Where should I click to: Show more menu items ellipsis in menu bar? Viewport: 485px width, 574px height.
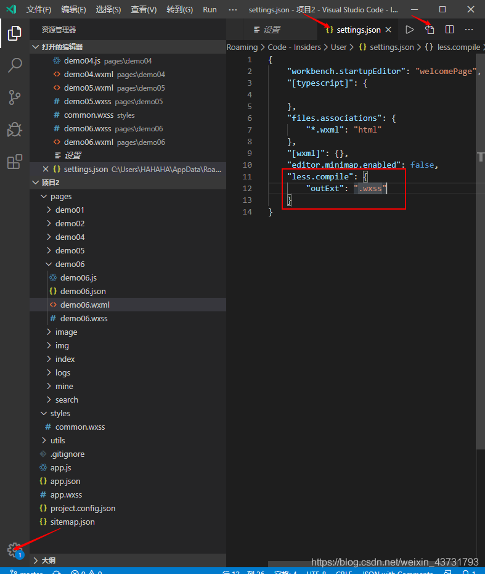pos(233,9)
